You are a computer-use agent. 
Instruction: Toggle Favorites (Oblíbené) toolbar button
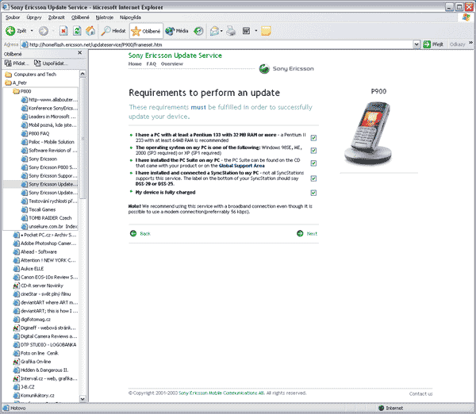point(146,31)
